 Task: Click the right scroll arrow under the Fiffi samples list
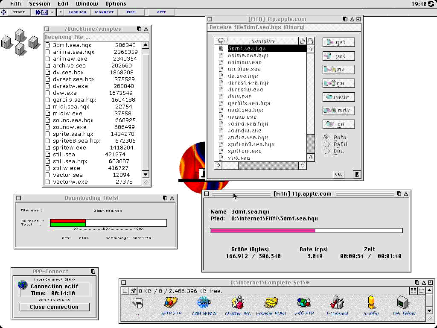(x=303, y=165)
